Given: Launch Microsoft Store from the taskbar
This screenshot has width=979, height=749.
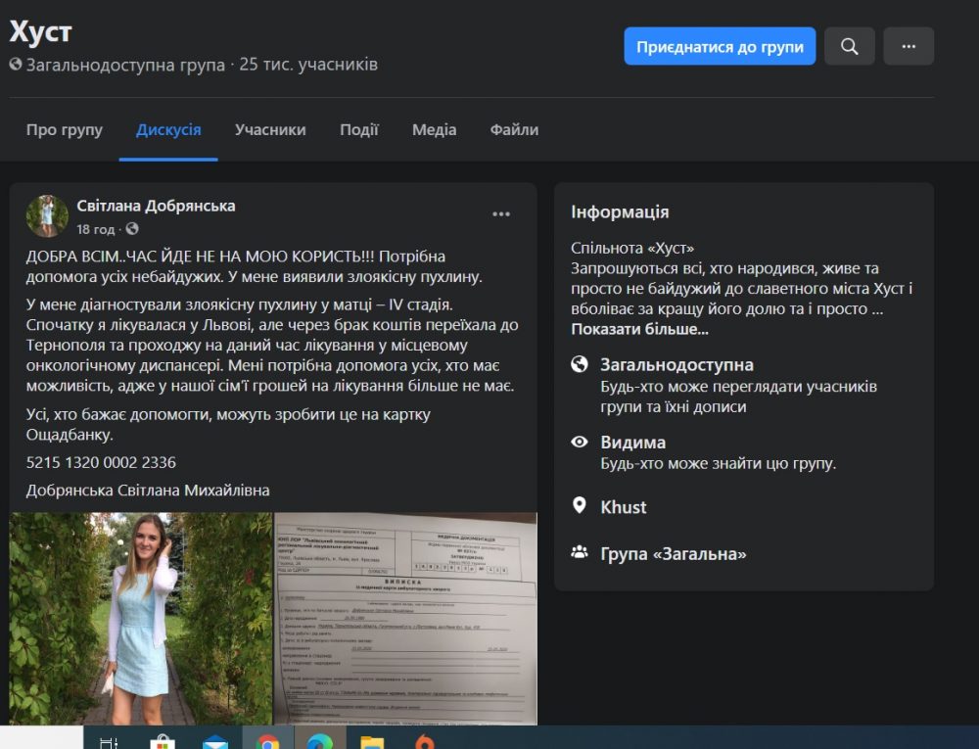Looking at the screenshot, I should [162, 741].
